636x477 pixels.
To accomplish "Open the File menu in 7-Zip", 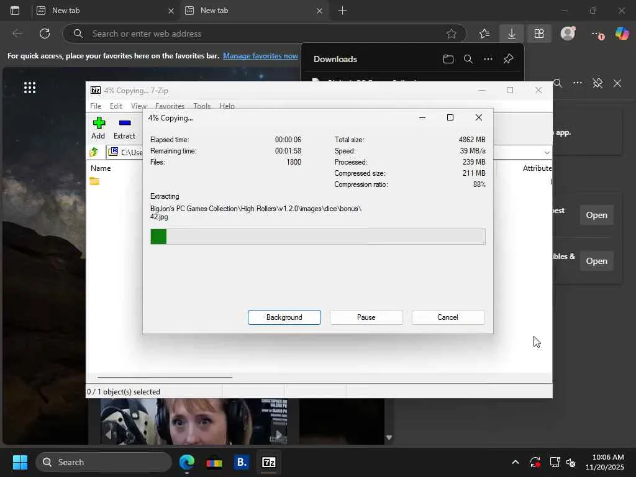I will 96,106.
